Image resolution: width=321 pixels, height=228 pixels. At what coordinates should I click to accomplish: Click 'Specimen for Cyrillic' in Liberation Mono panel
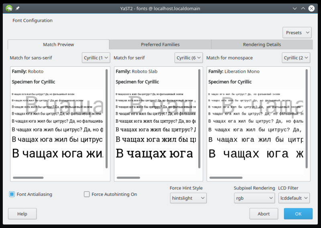pos(230,82)
